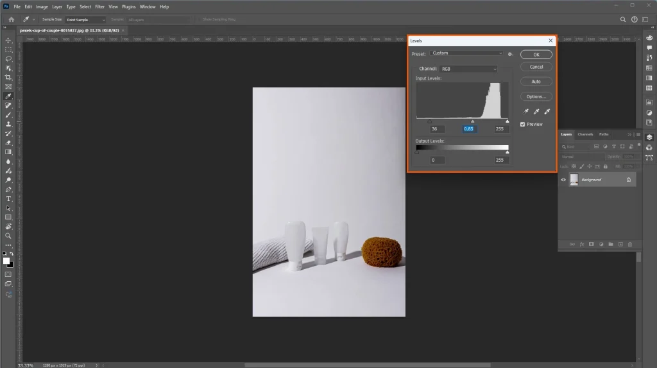Open the Levels preset options gear
Viewport: 657px width, 368px height.
point(510,54)
